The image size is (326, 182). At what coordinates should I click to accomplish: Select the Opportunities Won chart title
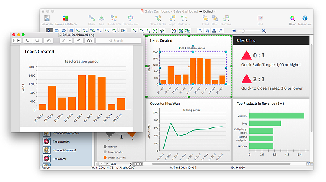point(165,103)
